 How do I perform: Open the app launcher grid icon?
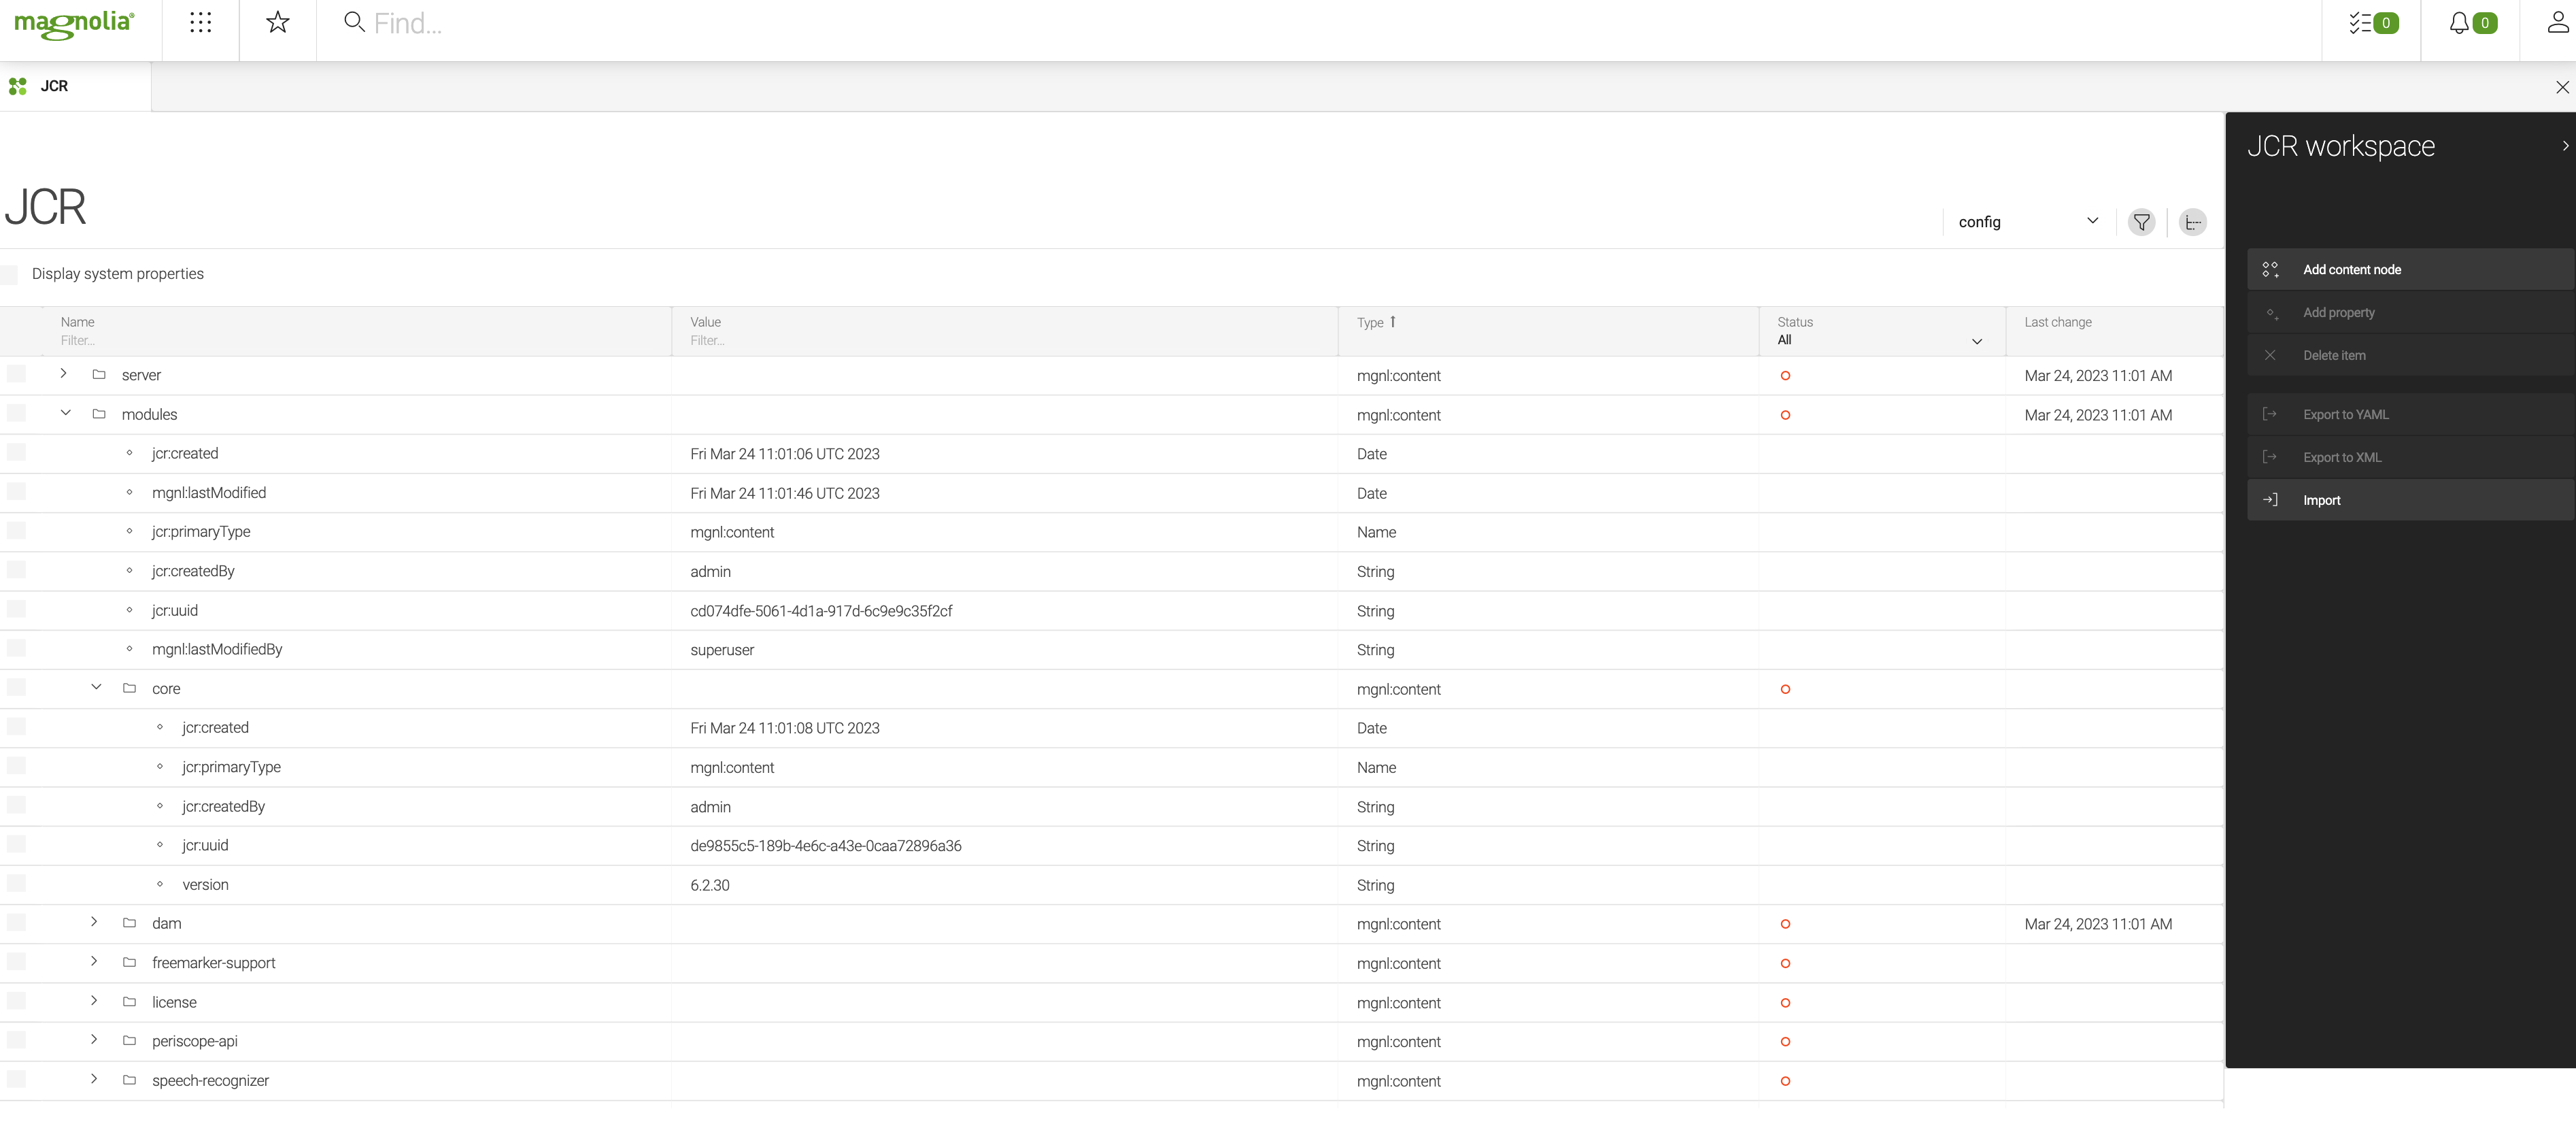coord(200,23)
